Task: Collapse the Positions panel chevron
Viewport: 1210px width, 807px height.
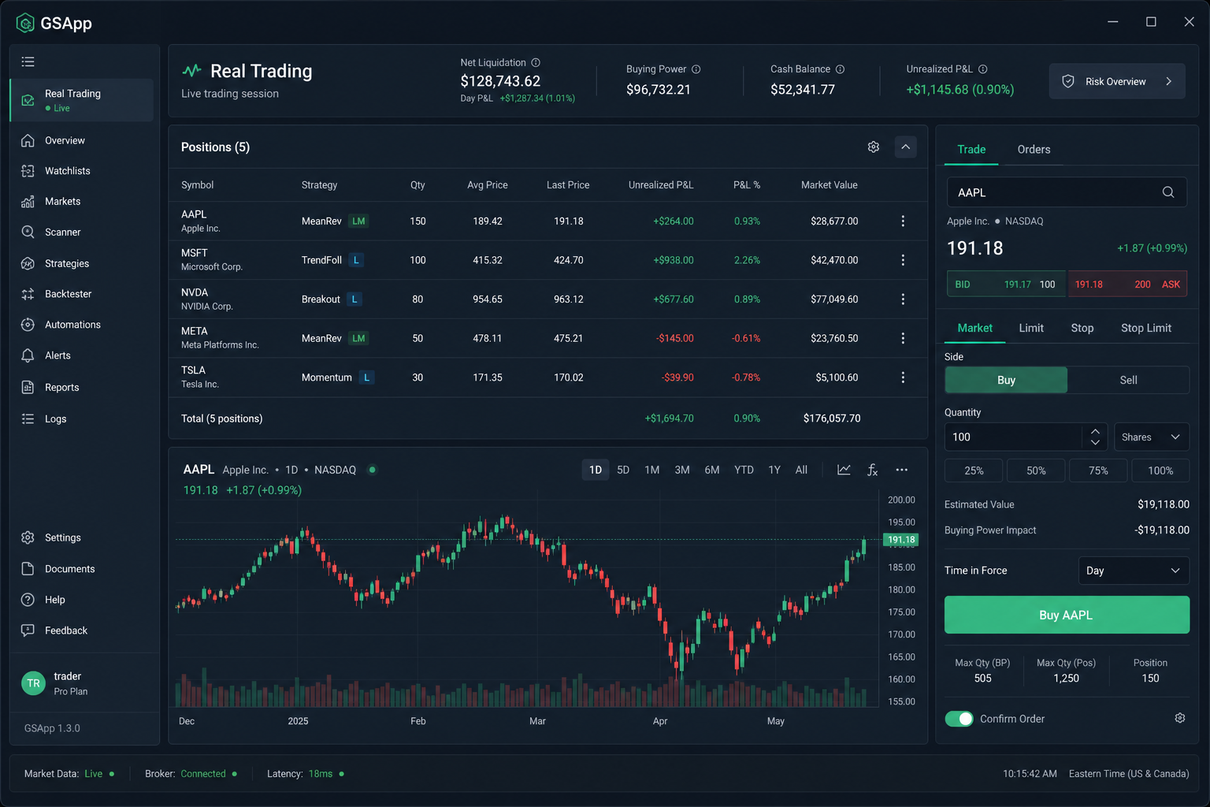Action: tap(906, 147)
